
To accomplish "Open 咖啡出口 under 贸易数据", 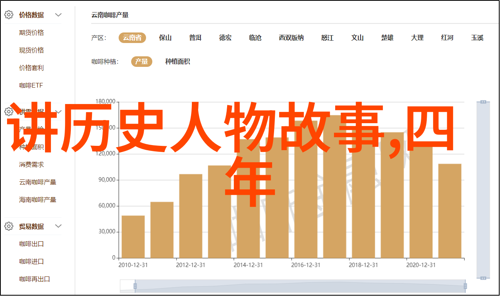I will (x=31, y=244).
